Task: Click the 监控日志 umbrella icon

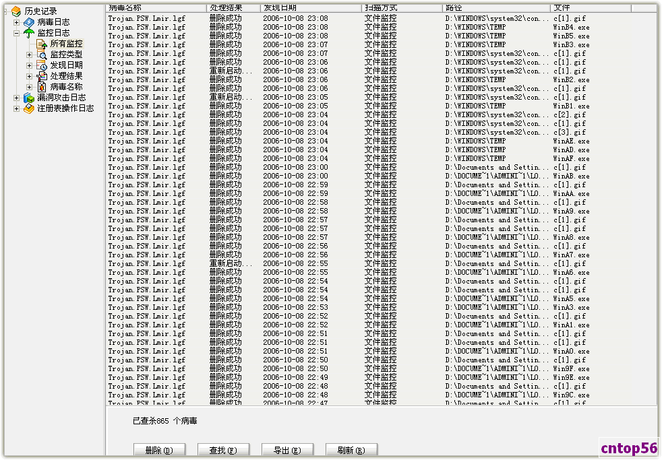Action: pyautogui.click(x=29, y=33)
